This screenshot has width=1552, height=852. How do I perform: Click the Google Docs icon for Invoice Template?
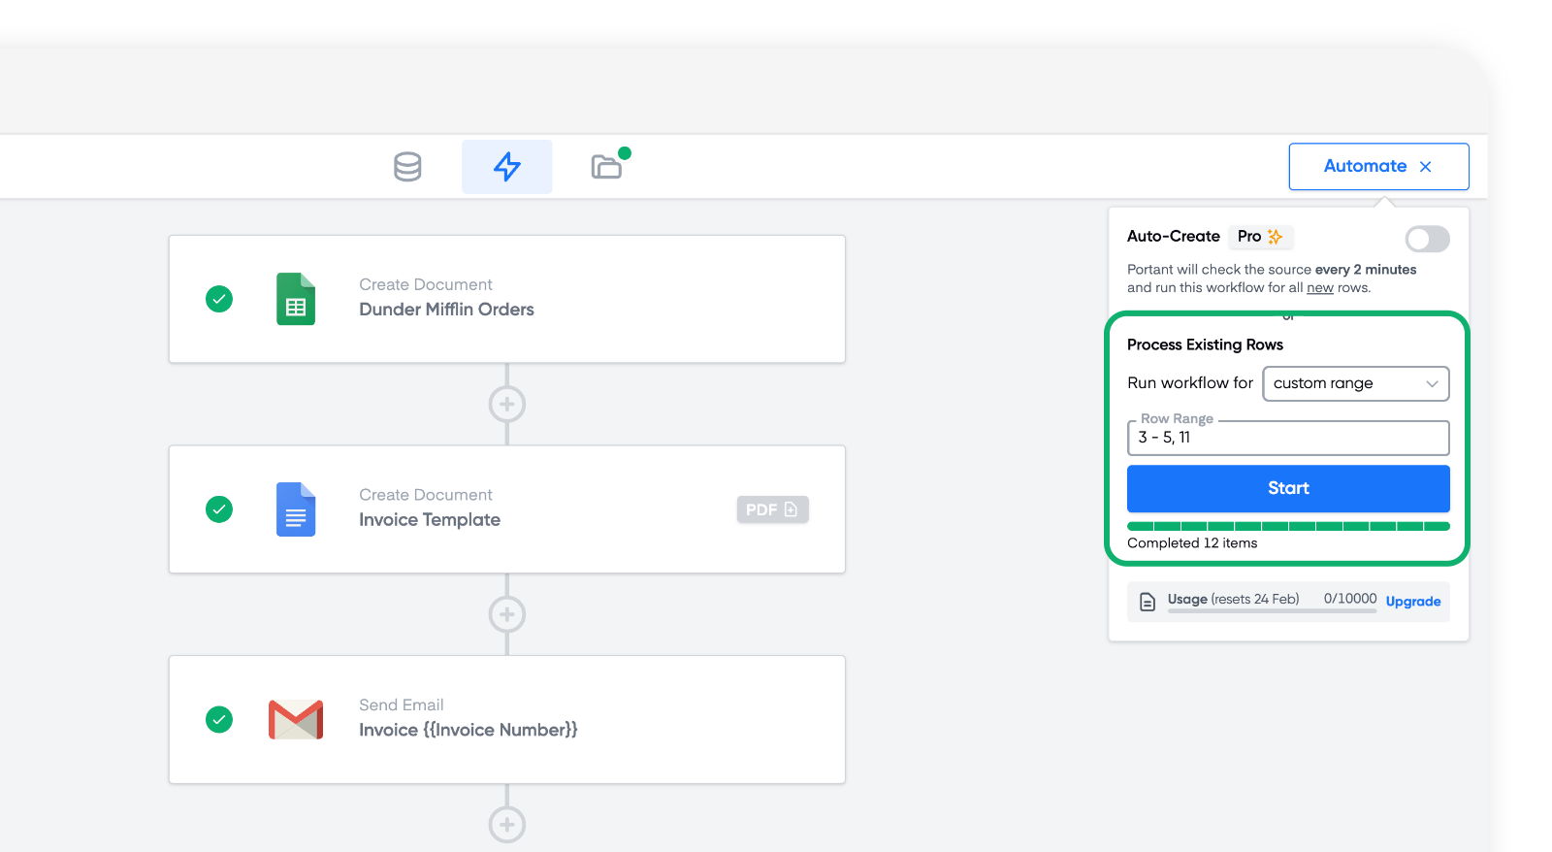[296, 509]
